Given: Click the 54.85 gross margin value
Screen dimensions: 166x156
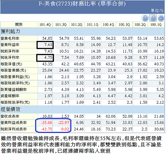Looking at the screenshot, I should [47, 38].
